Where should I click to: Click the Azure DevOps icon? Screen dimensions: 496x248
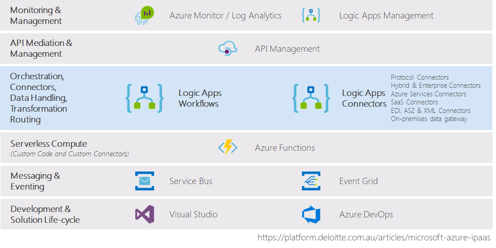(311, 214)
